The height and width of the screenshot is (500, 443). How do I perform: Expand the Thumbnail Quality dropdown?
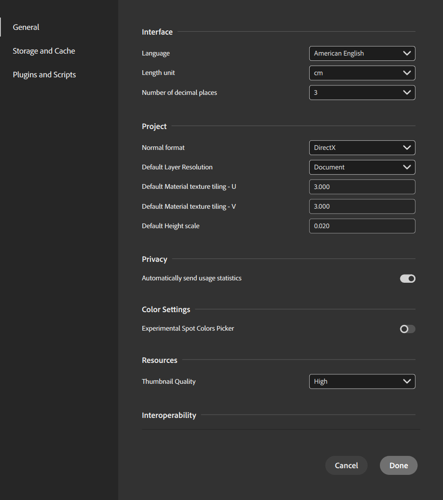pyautogui.click(x=362, y=381)
